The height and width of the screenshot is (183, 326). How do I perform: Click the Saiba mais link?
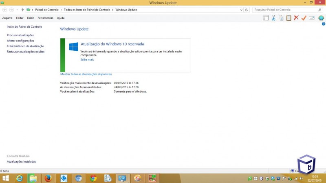click(x=87, y=59)
